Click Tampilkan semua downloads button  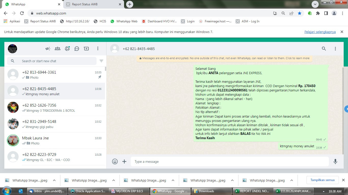tap(323, 180)
